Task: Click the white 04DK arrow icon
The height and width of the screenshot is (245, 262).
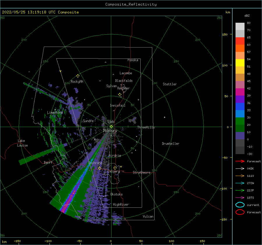Action: pos(240,169)
